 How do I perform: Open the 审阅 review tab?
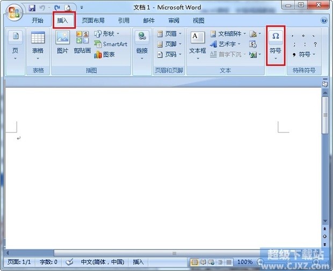pos(173,20)
